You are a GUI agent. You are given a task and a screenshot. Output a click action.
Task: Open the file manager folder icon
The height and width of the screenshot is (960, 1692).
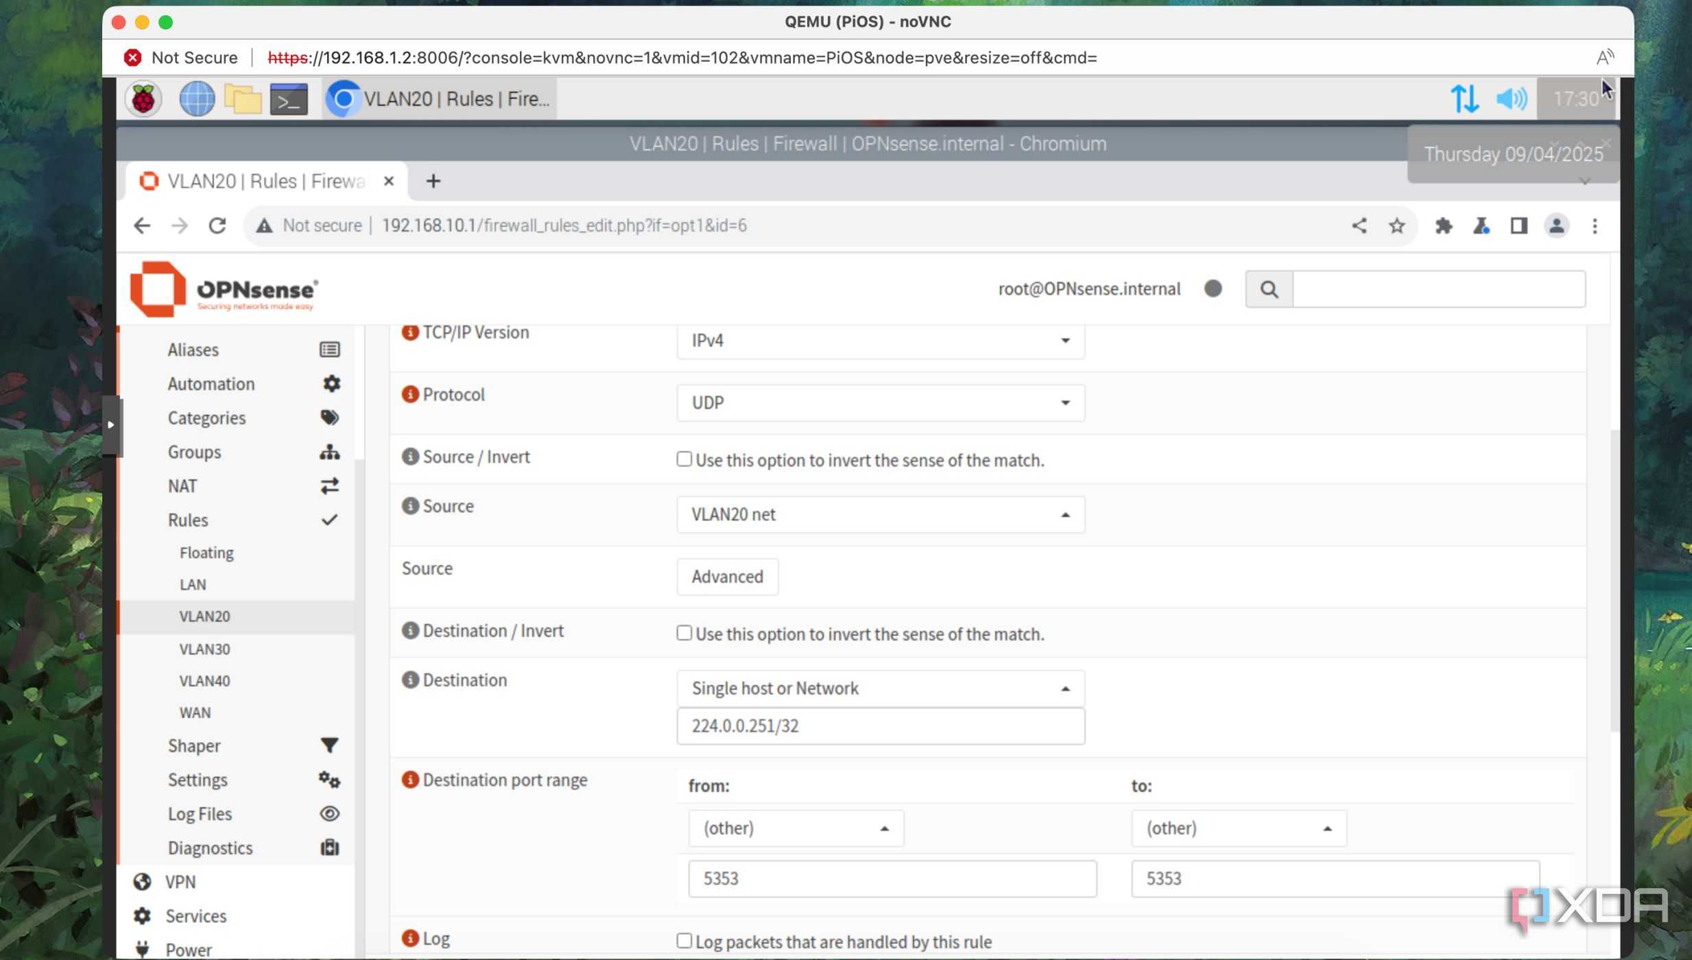point(243,99)
